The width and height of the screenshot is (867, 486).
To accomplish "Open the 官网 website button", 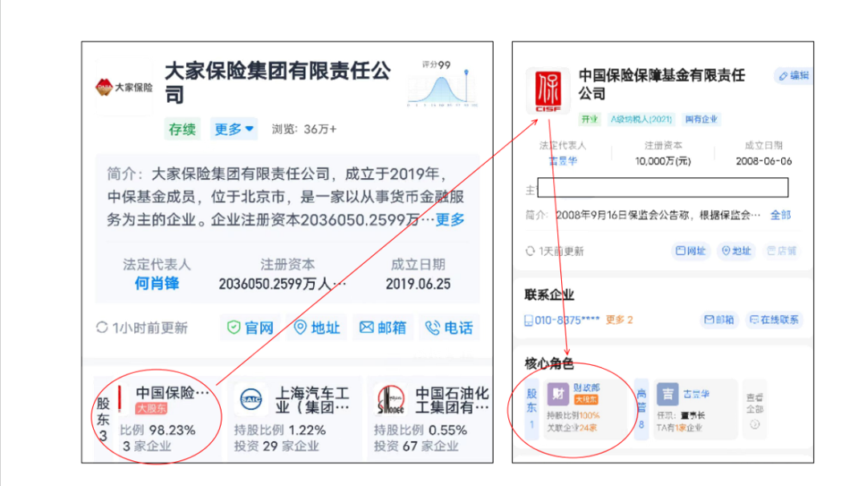I will (x=250, y=328).
